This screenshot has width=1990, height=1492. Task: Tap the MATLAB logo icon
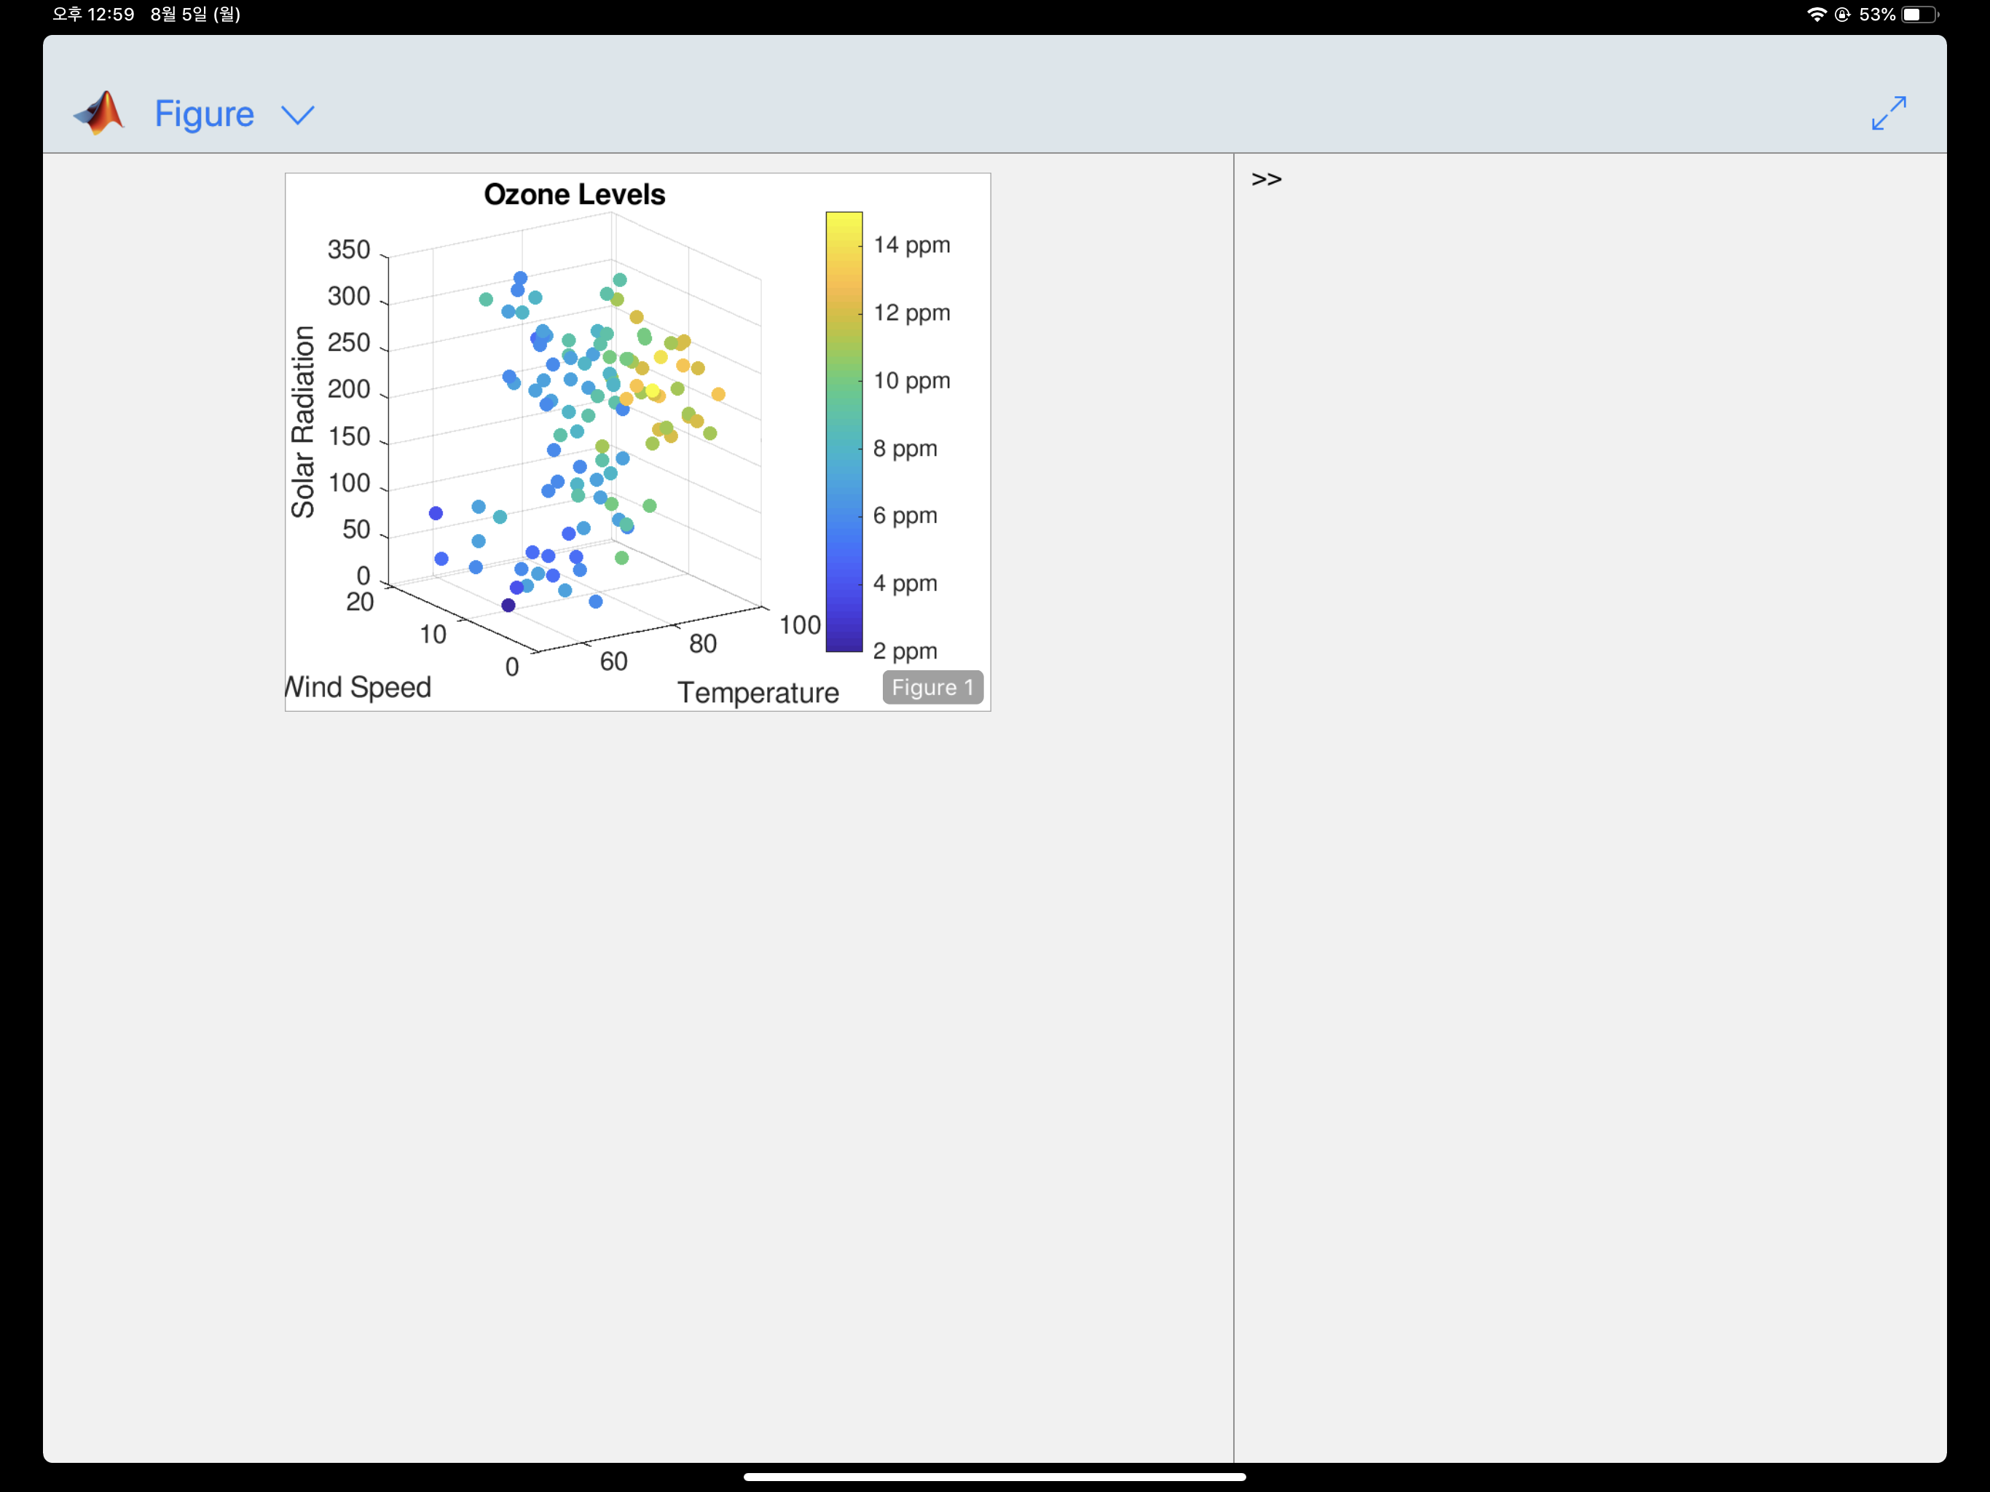coord(100,114)
